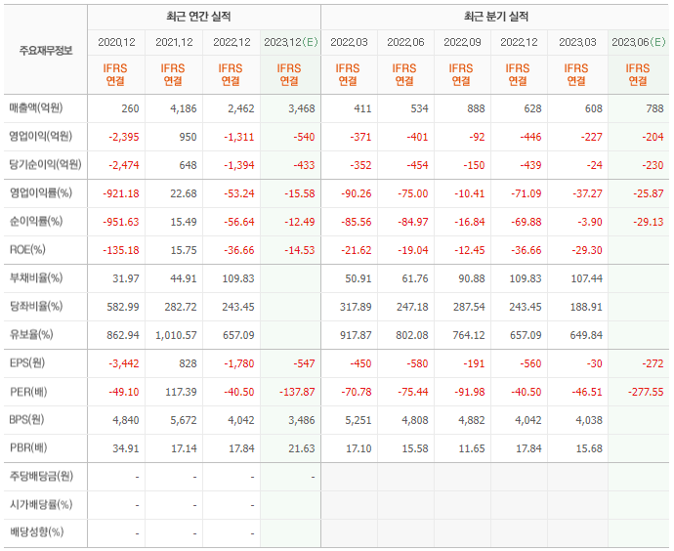Click the 34.91 PBR value

tap(126, 448)
